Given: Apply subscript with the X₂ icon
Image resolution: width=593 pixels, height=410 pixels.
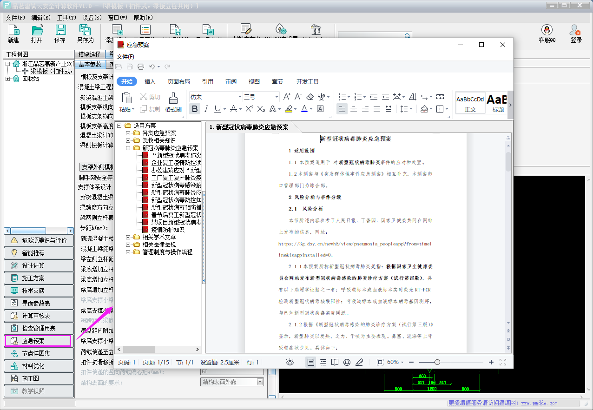Looking at the screenshot, I should 261,109.
